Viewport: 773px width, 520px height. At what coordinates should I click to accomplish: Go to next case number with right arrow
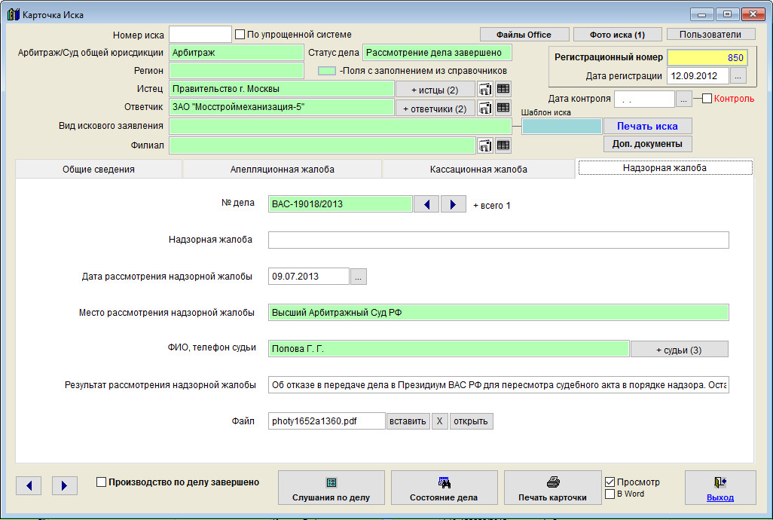point(453,204)
